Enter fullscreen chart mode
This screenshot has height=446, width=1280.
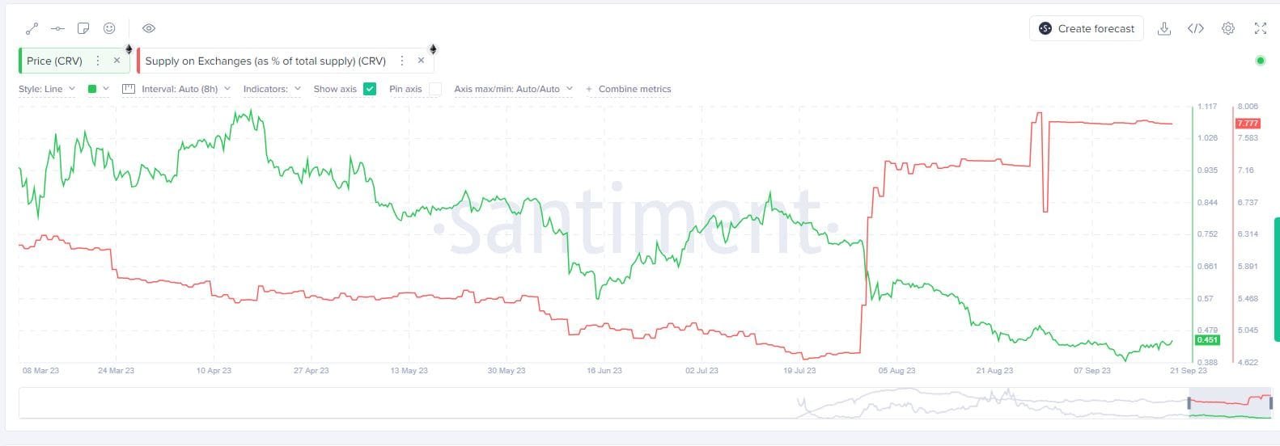click(1260, 28)
